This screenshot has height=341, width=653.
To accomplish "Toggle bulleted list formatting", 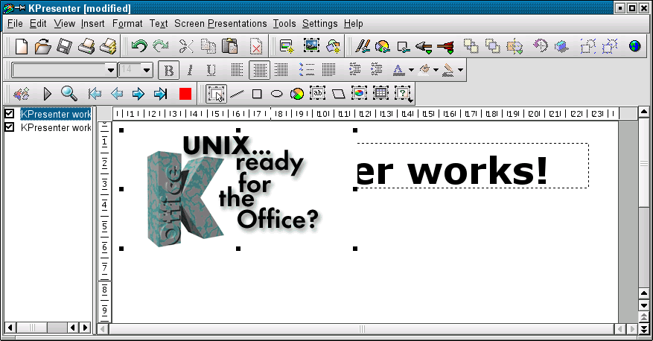I will coord(307,70).
